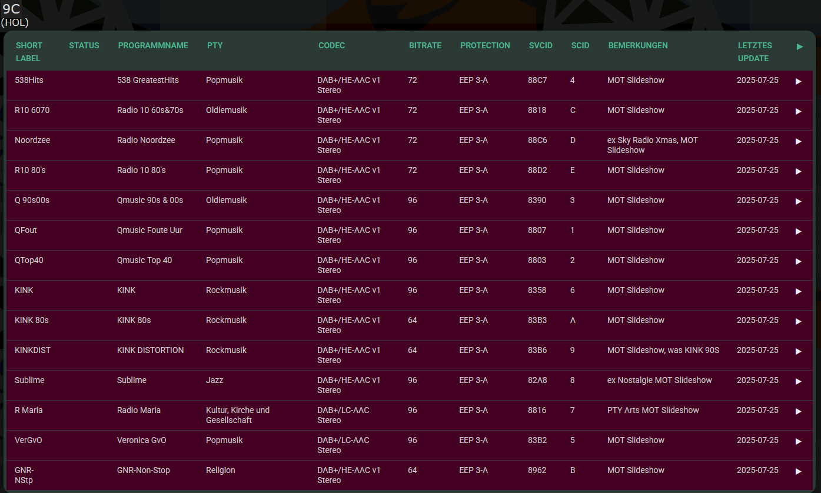821x493 pixels.
Task: Play the KINK DISTORTION station
Action: point(798,351)
